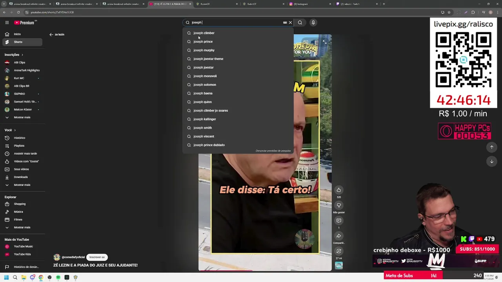This screenshot has height=282, width=502.
Task: Start voice search with the microphone icon
Action: (313, 22)
